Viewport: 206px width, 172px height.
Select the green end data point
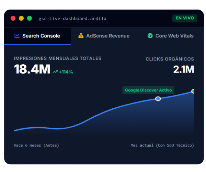193,91
